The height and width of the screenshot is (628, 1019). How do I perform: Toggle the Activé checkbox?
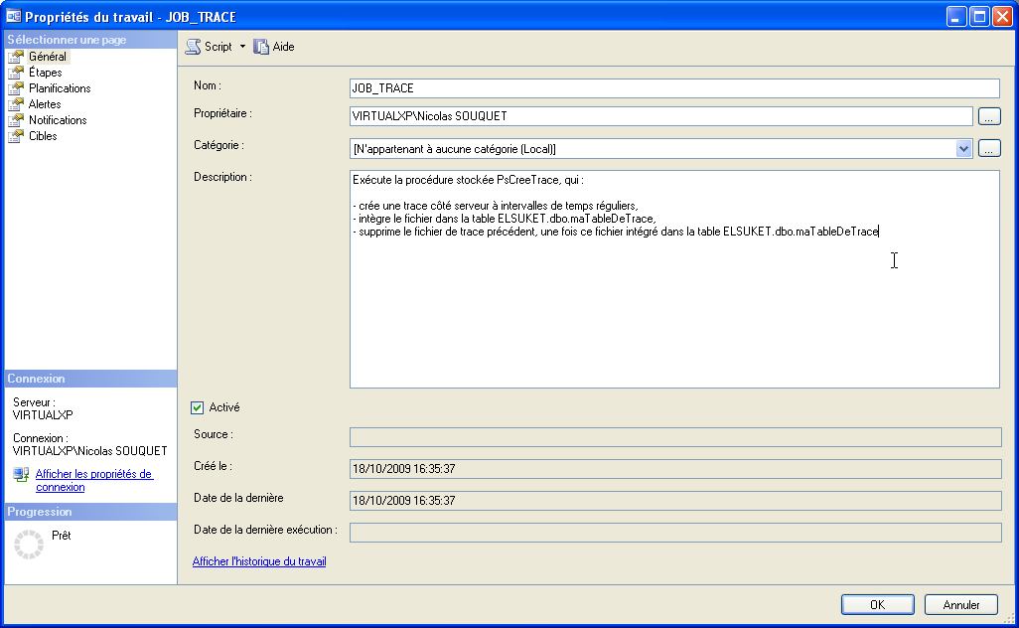coord(197,407)
